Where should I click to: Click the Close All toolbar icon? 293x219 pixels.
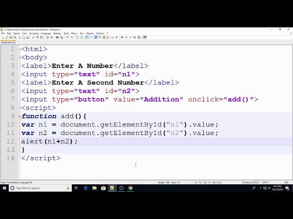23,37
